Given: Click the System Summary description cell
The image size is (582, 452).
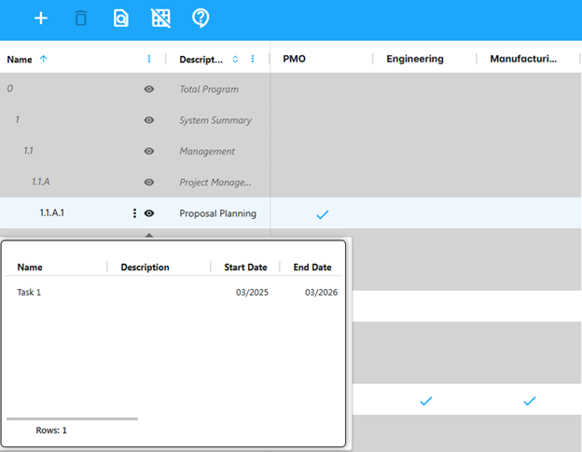Looking at the screenshot, I should 215,120.
